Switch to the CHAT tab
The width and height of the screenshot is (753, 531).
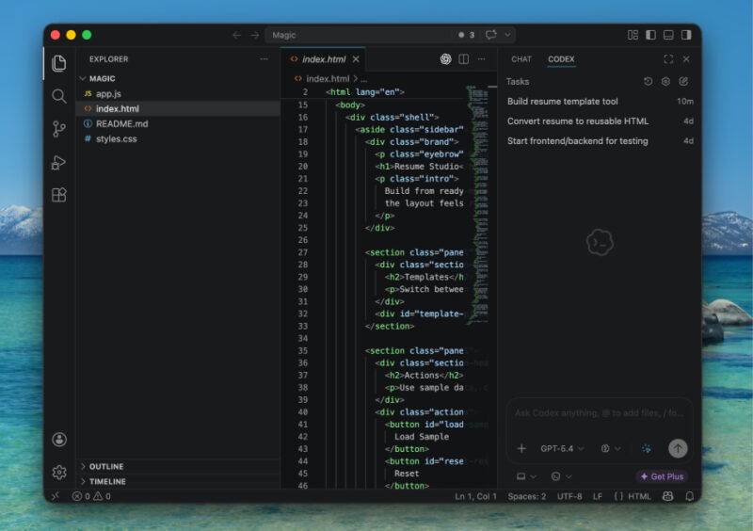coord(521,59)
